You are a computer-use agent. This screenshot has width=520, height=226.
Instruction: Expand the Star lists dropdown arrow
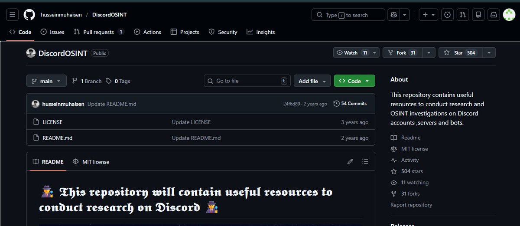[489, 53]
